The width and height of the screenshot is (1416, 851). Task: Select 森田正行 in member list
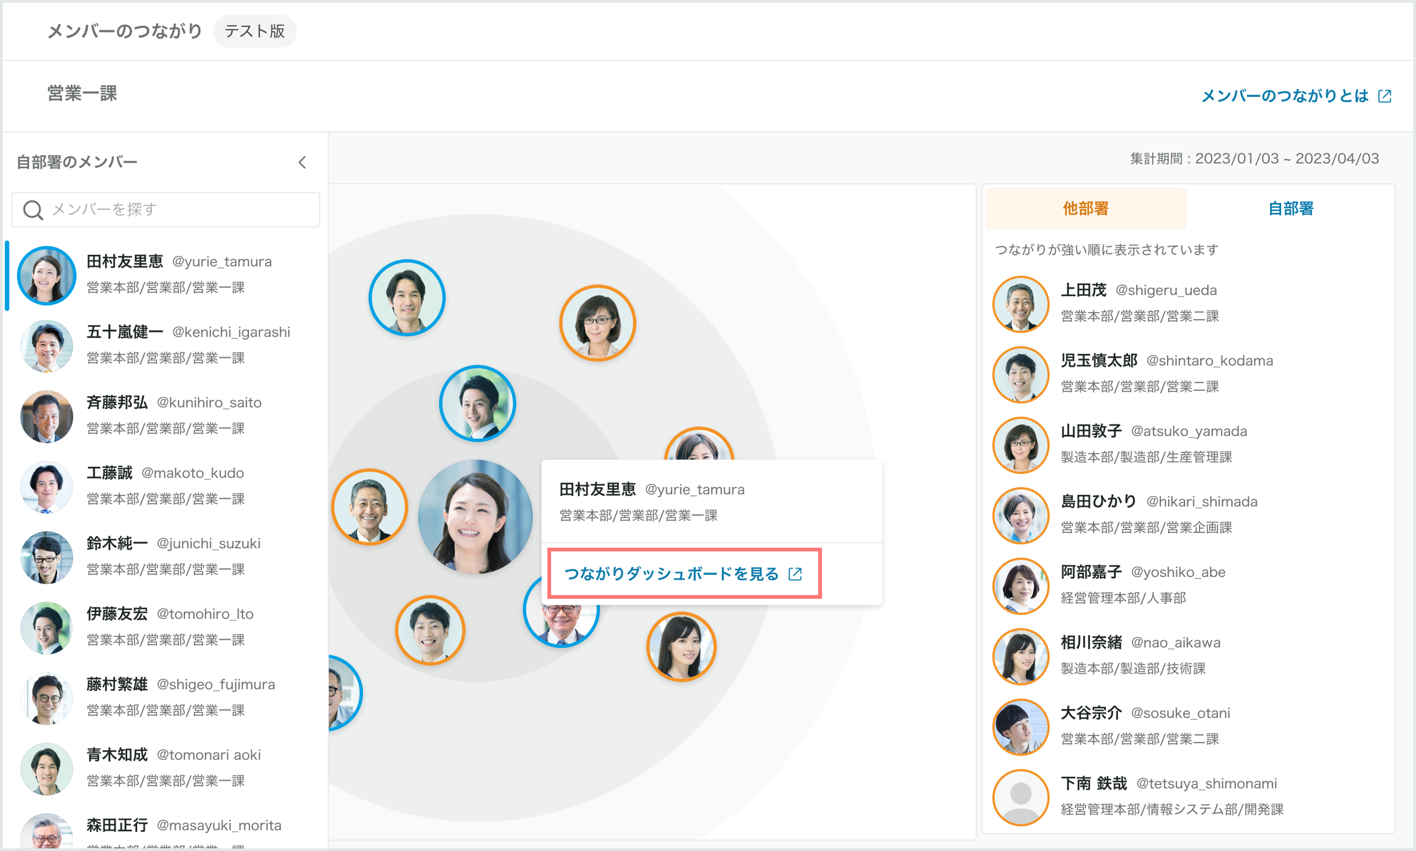166,827
